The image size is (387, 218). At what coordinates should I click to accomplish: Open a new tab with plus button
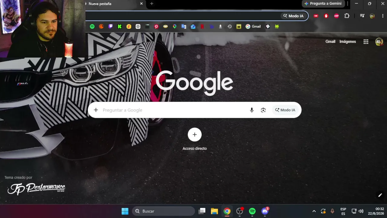[152, 4]
